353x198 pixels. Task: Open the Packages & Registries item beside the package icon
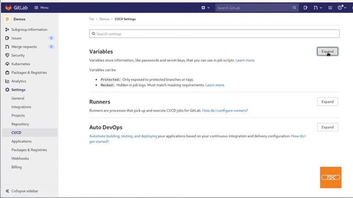click(x=29, y=73)
